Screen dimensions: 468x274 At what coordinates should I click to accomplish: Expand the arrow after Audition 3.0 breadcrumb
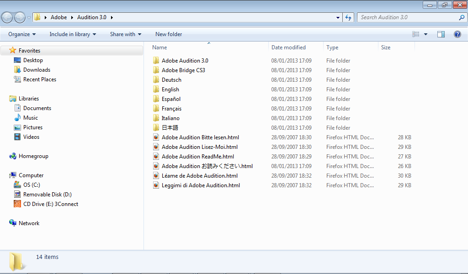tap(112, 18)
